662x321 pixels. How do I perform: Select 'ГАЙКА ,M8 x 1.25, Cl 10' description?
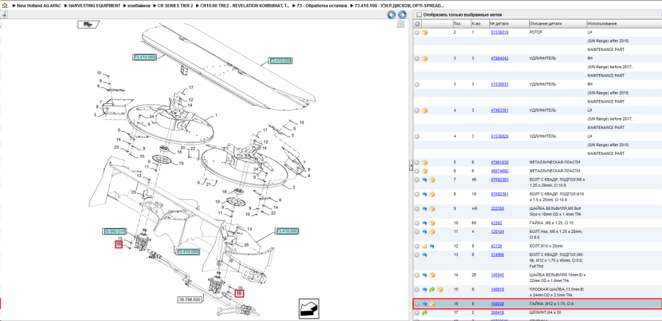[x=551, y=222]
